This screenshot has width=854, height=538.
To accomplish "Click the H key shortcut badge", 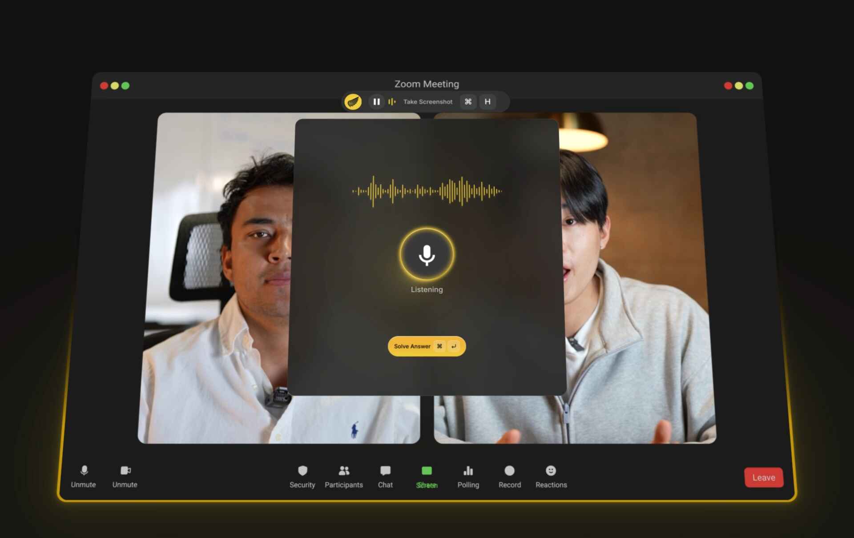I will pyautogui.click(x=487, y=102).
